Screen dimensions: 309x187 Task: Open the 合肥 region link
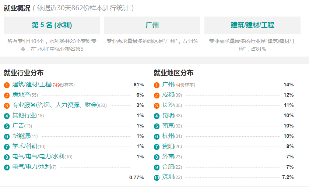[x=168, y=167]
